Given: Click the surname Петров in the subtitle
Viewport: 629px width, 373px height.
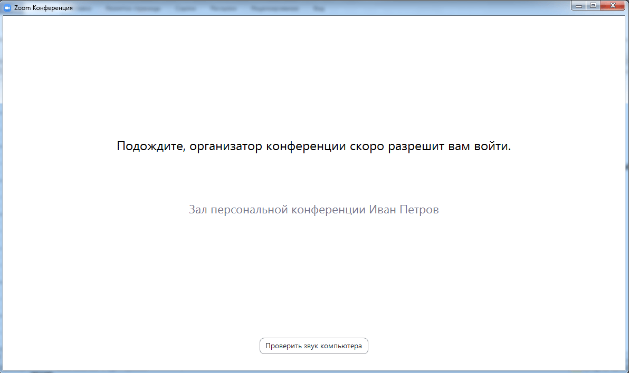Looking at the screenshot, I should pyautogui.click(x=419, y=210).
